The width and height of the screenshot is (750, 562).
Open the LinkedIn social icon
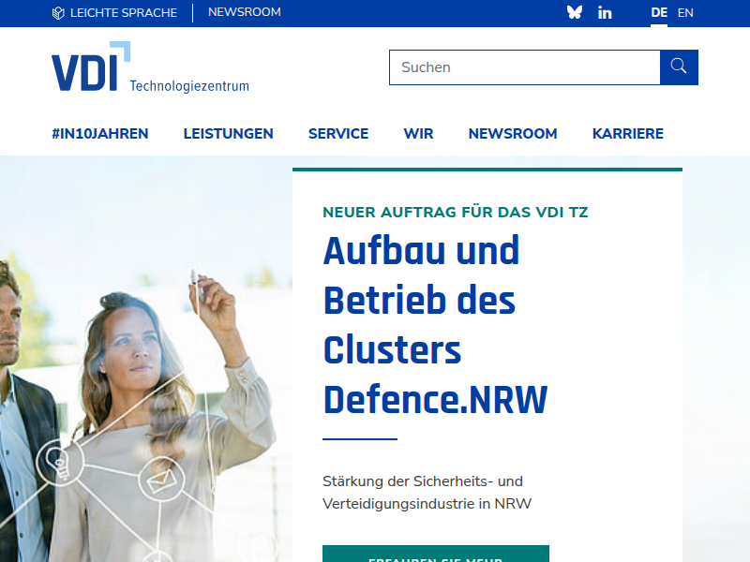pos(605,13)
